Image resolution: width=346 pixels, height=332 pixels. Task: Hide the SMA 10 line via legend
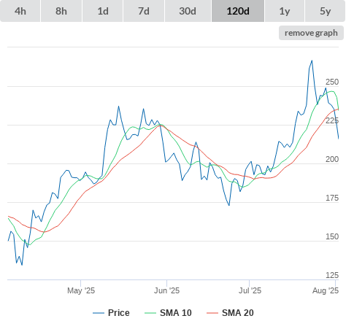(168, 313)
